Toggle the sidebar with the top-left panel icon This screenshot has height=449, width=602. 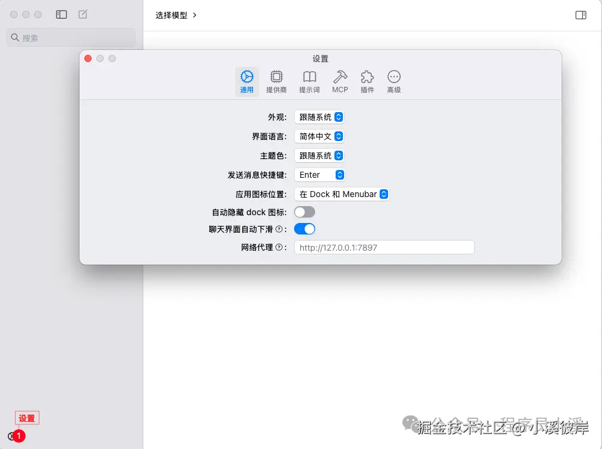click(61, 14)
